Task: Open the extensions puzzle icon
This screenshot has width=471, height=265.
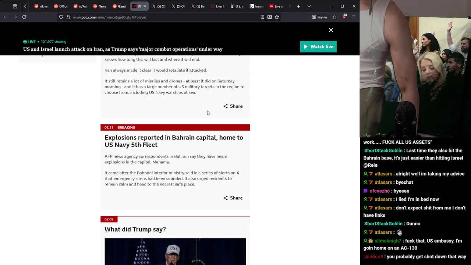Action: point(334,17)
